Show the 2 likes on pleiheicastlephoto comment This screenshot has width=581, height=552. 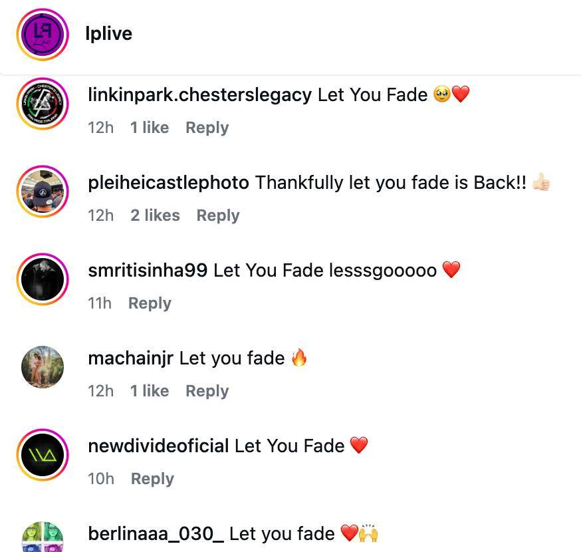[155, 215]
